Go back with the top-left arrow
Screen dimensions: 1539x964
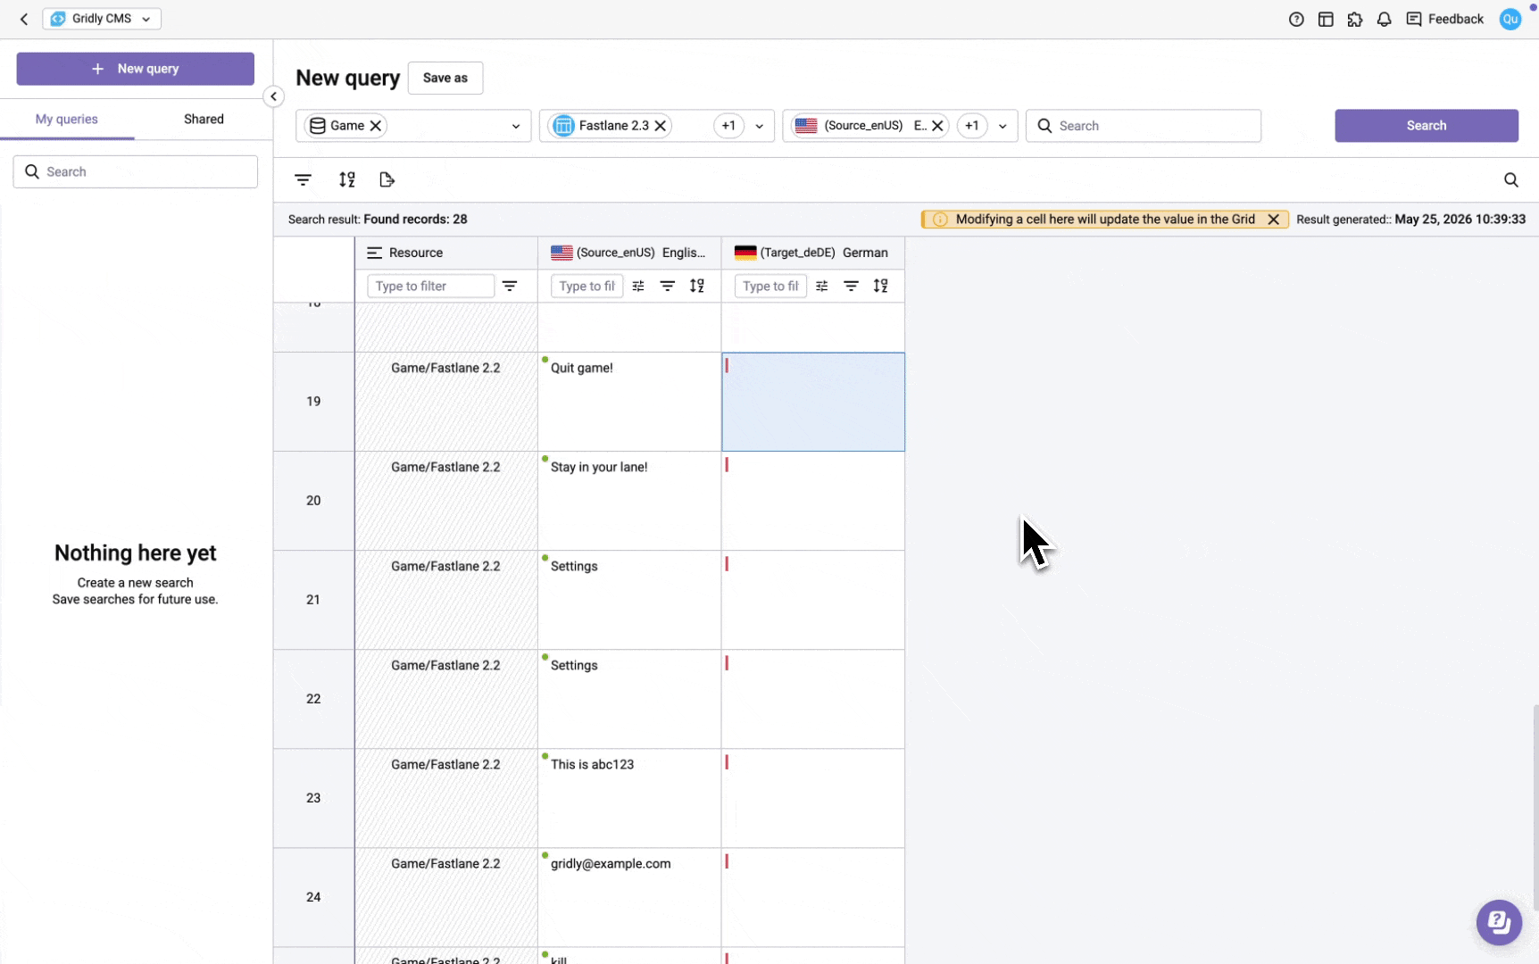click(24, 19)
